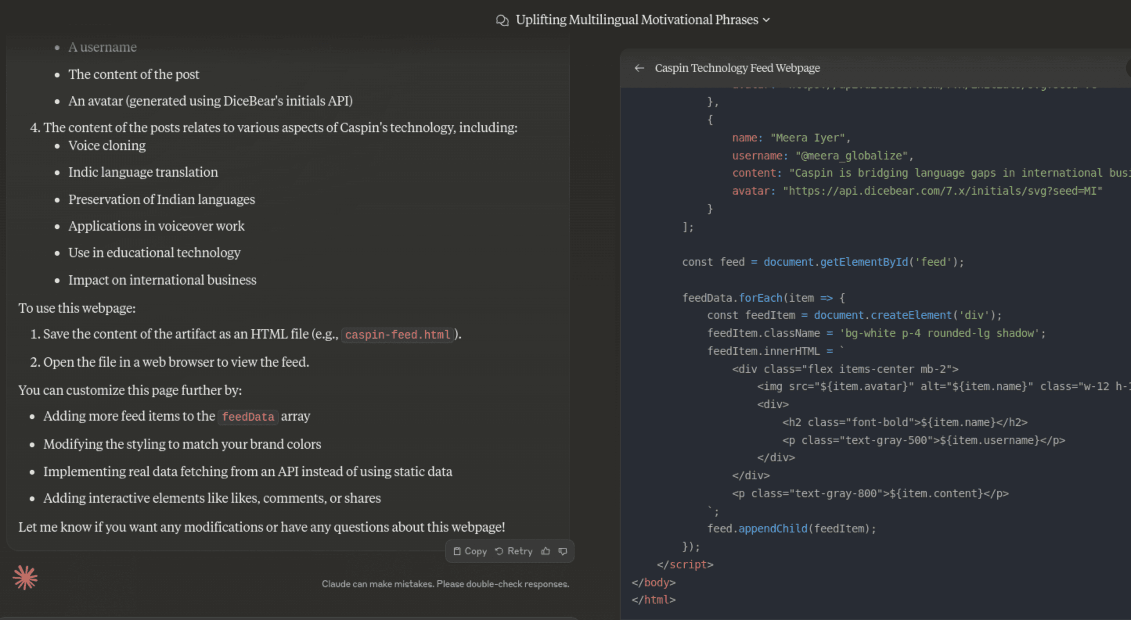Click the chat bubbles icon beside conversation title
The width and height of the screenshot is (1131, 620).
click(x=502, y=20)
